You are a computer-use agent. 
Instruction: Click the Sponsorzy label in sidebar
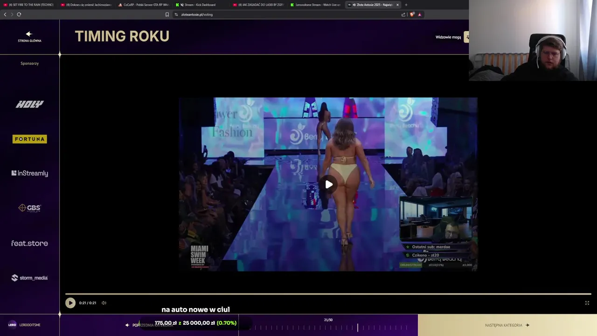(x=29, y=63)
